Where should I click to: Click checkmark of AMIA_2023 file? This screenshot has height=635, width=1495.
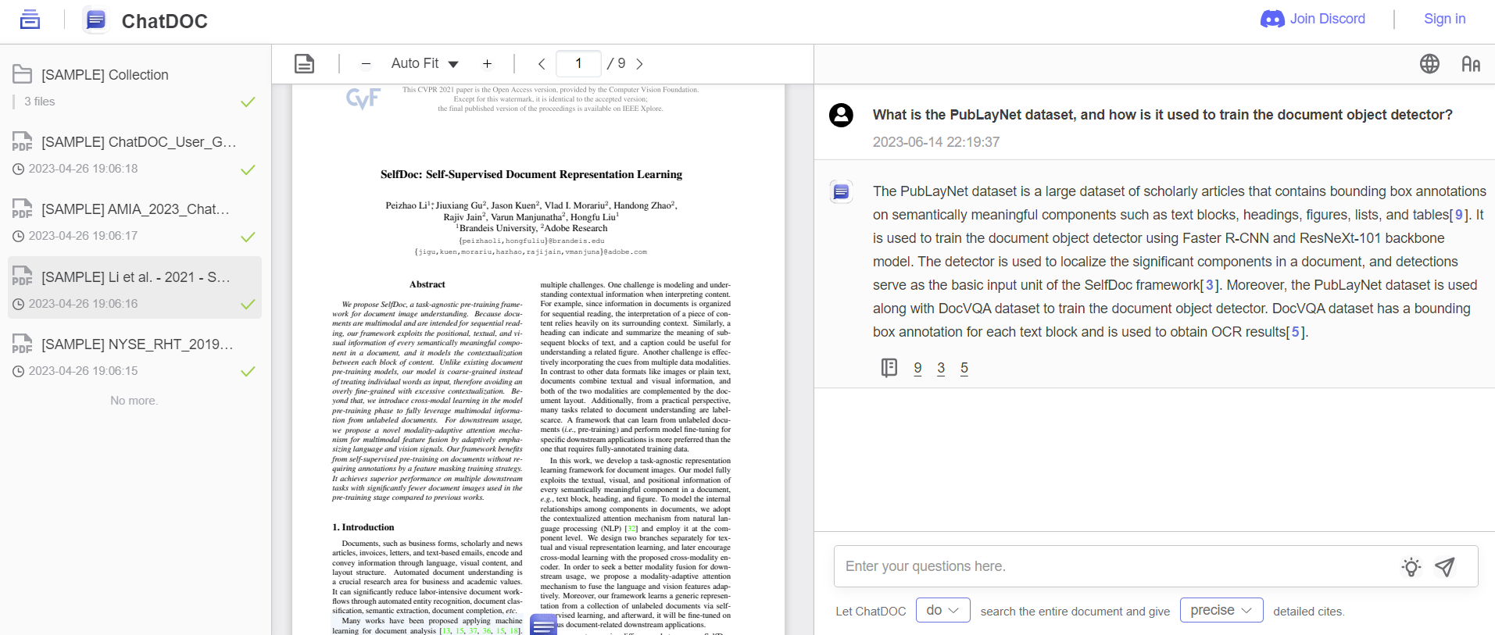pos(248,237)
